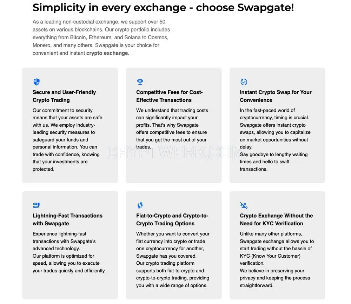Click the trading costs description paragraph
The image size is (351, 304).
172,128
